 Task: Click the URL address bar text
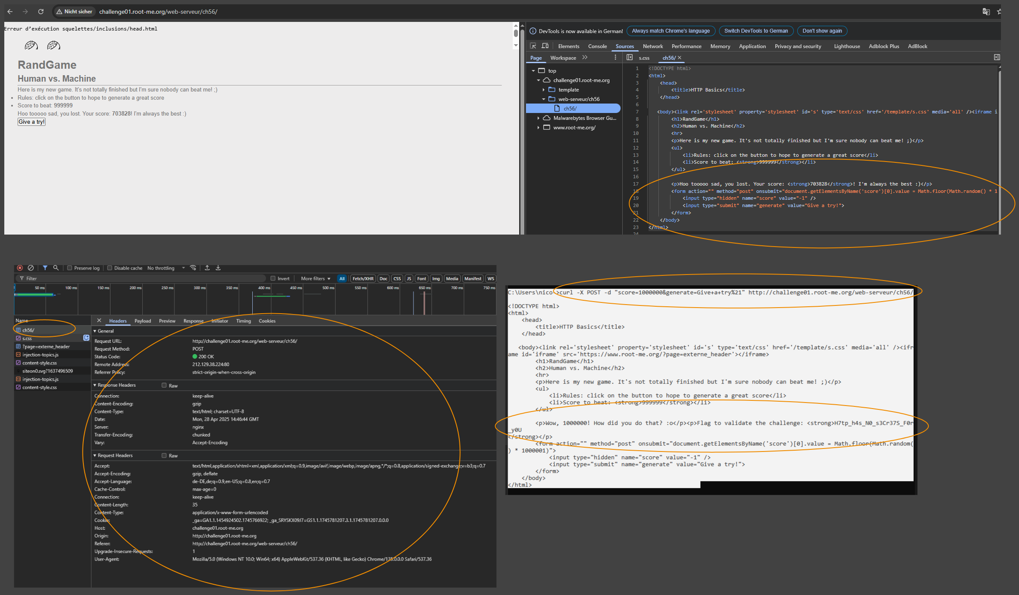click(158, 12)
